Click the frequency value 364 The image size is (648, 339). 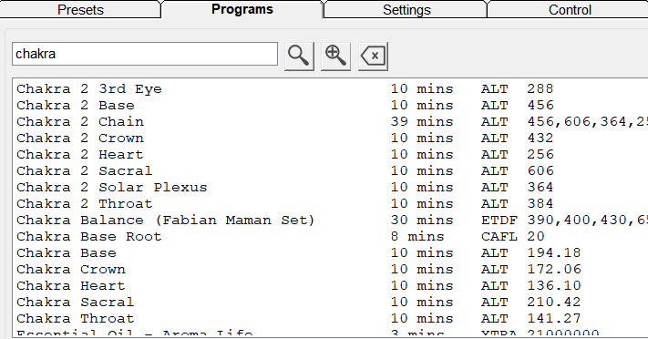540,188
